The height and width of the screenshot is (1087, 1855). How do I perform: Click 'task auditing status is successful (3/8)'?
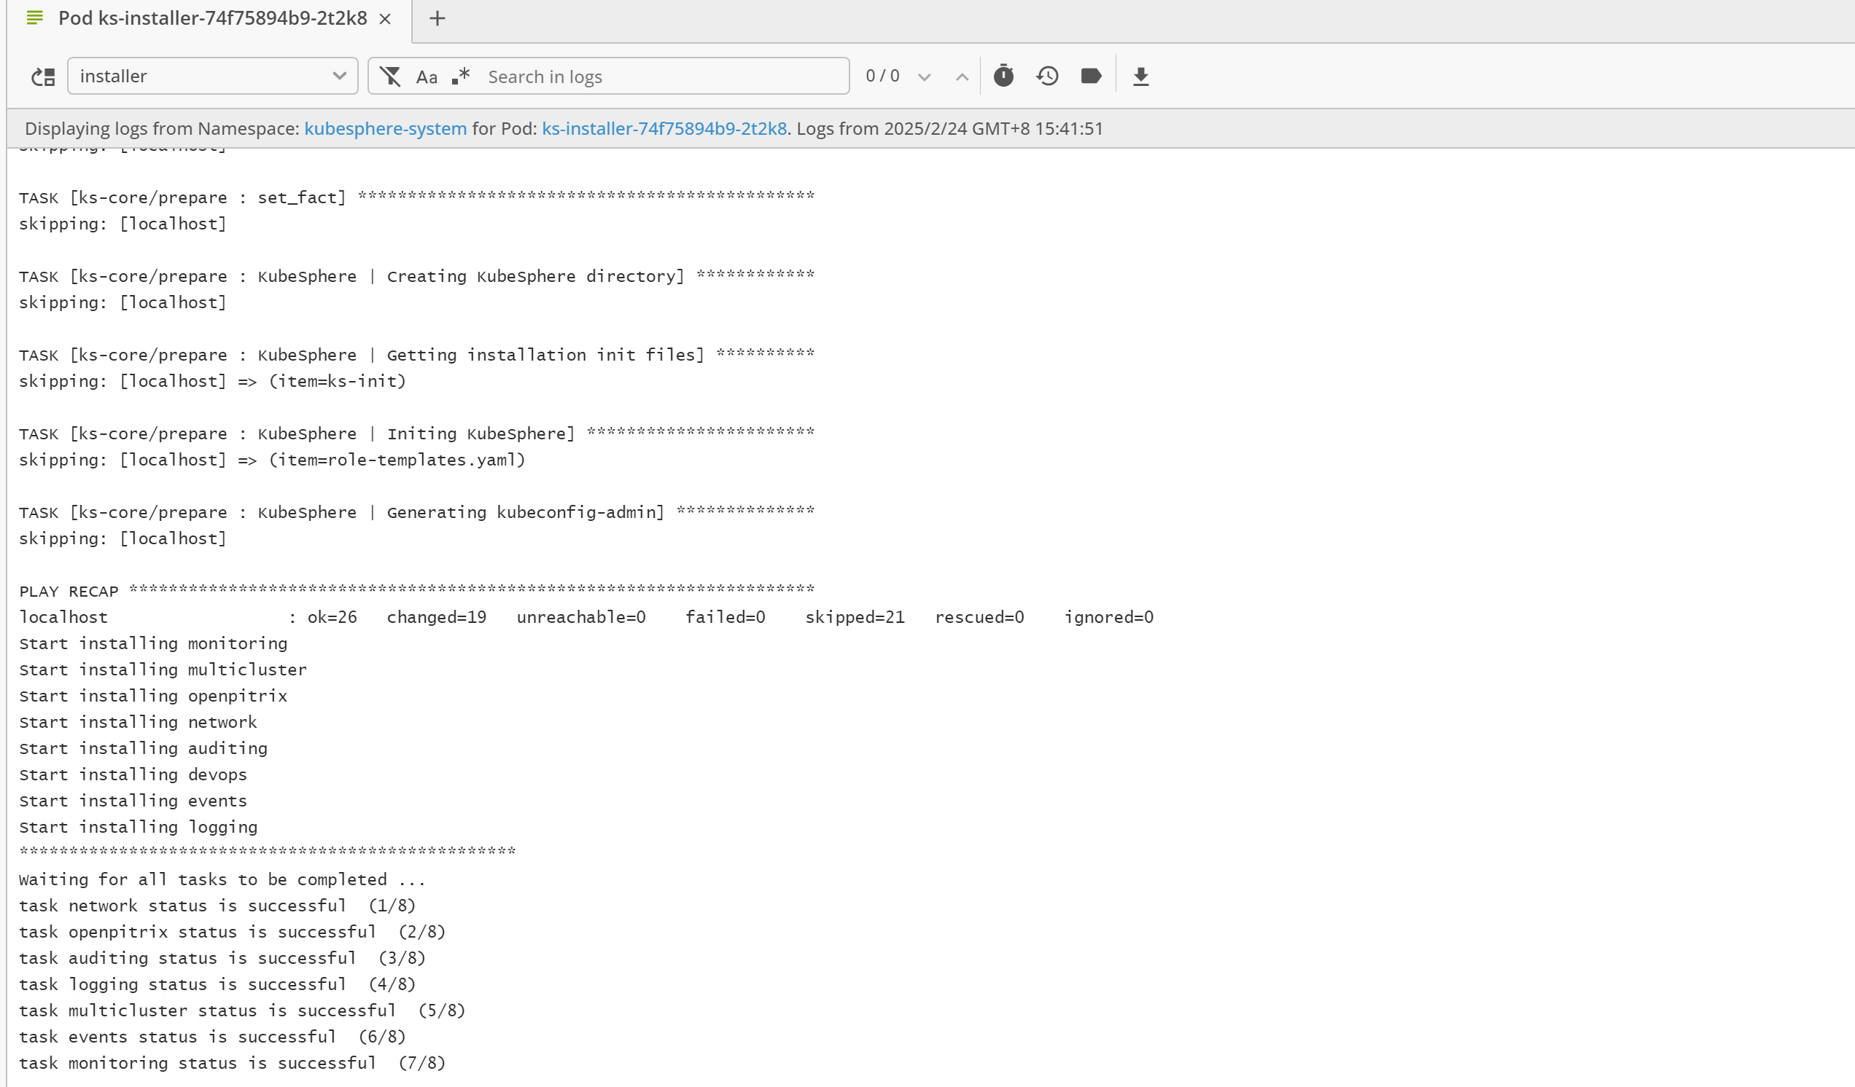222,958
